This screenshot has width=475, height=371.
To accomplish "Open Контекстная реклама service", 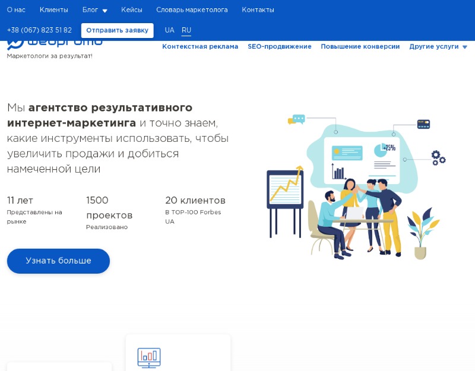I will click(200, 46).
